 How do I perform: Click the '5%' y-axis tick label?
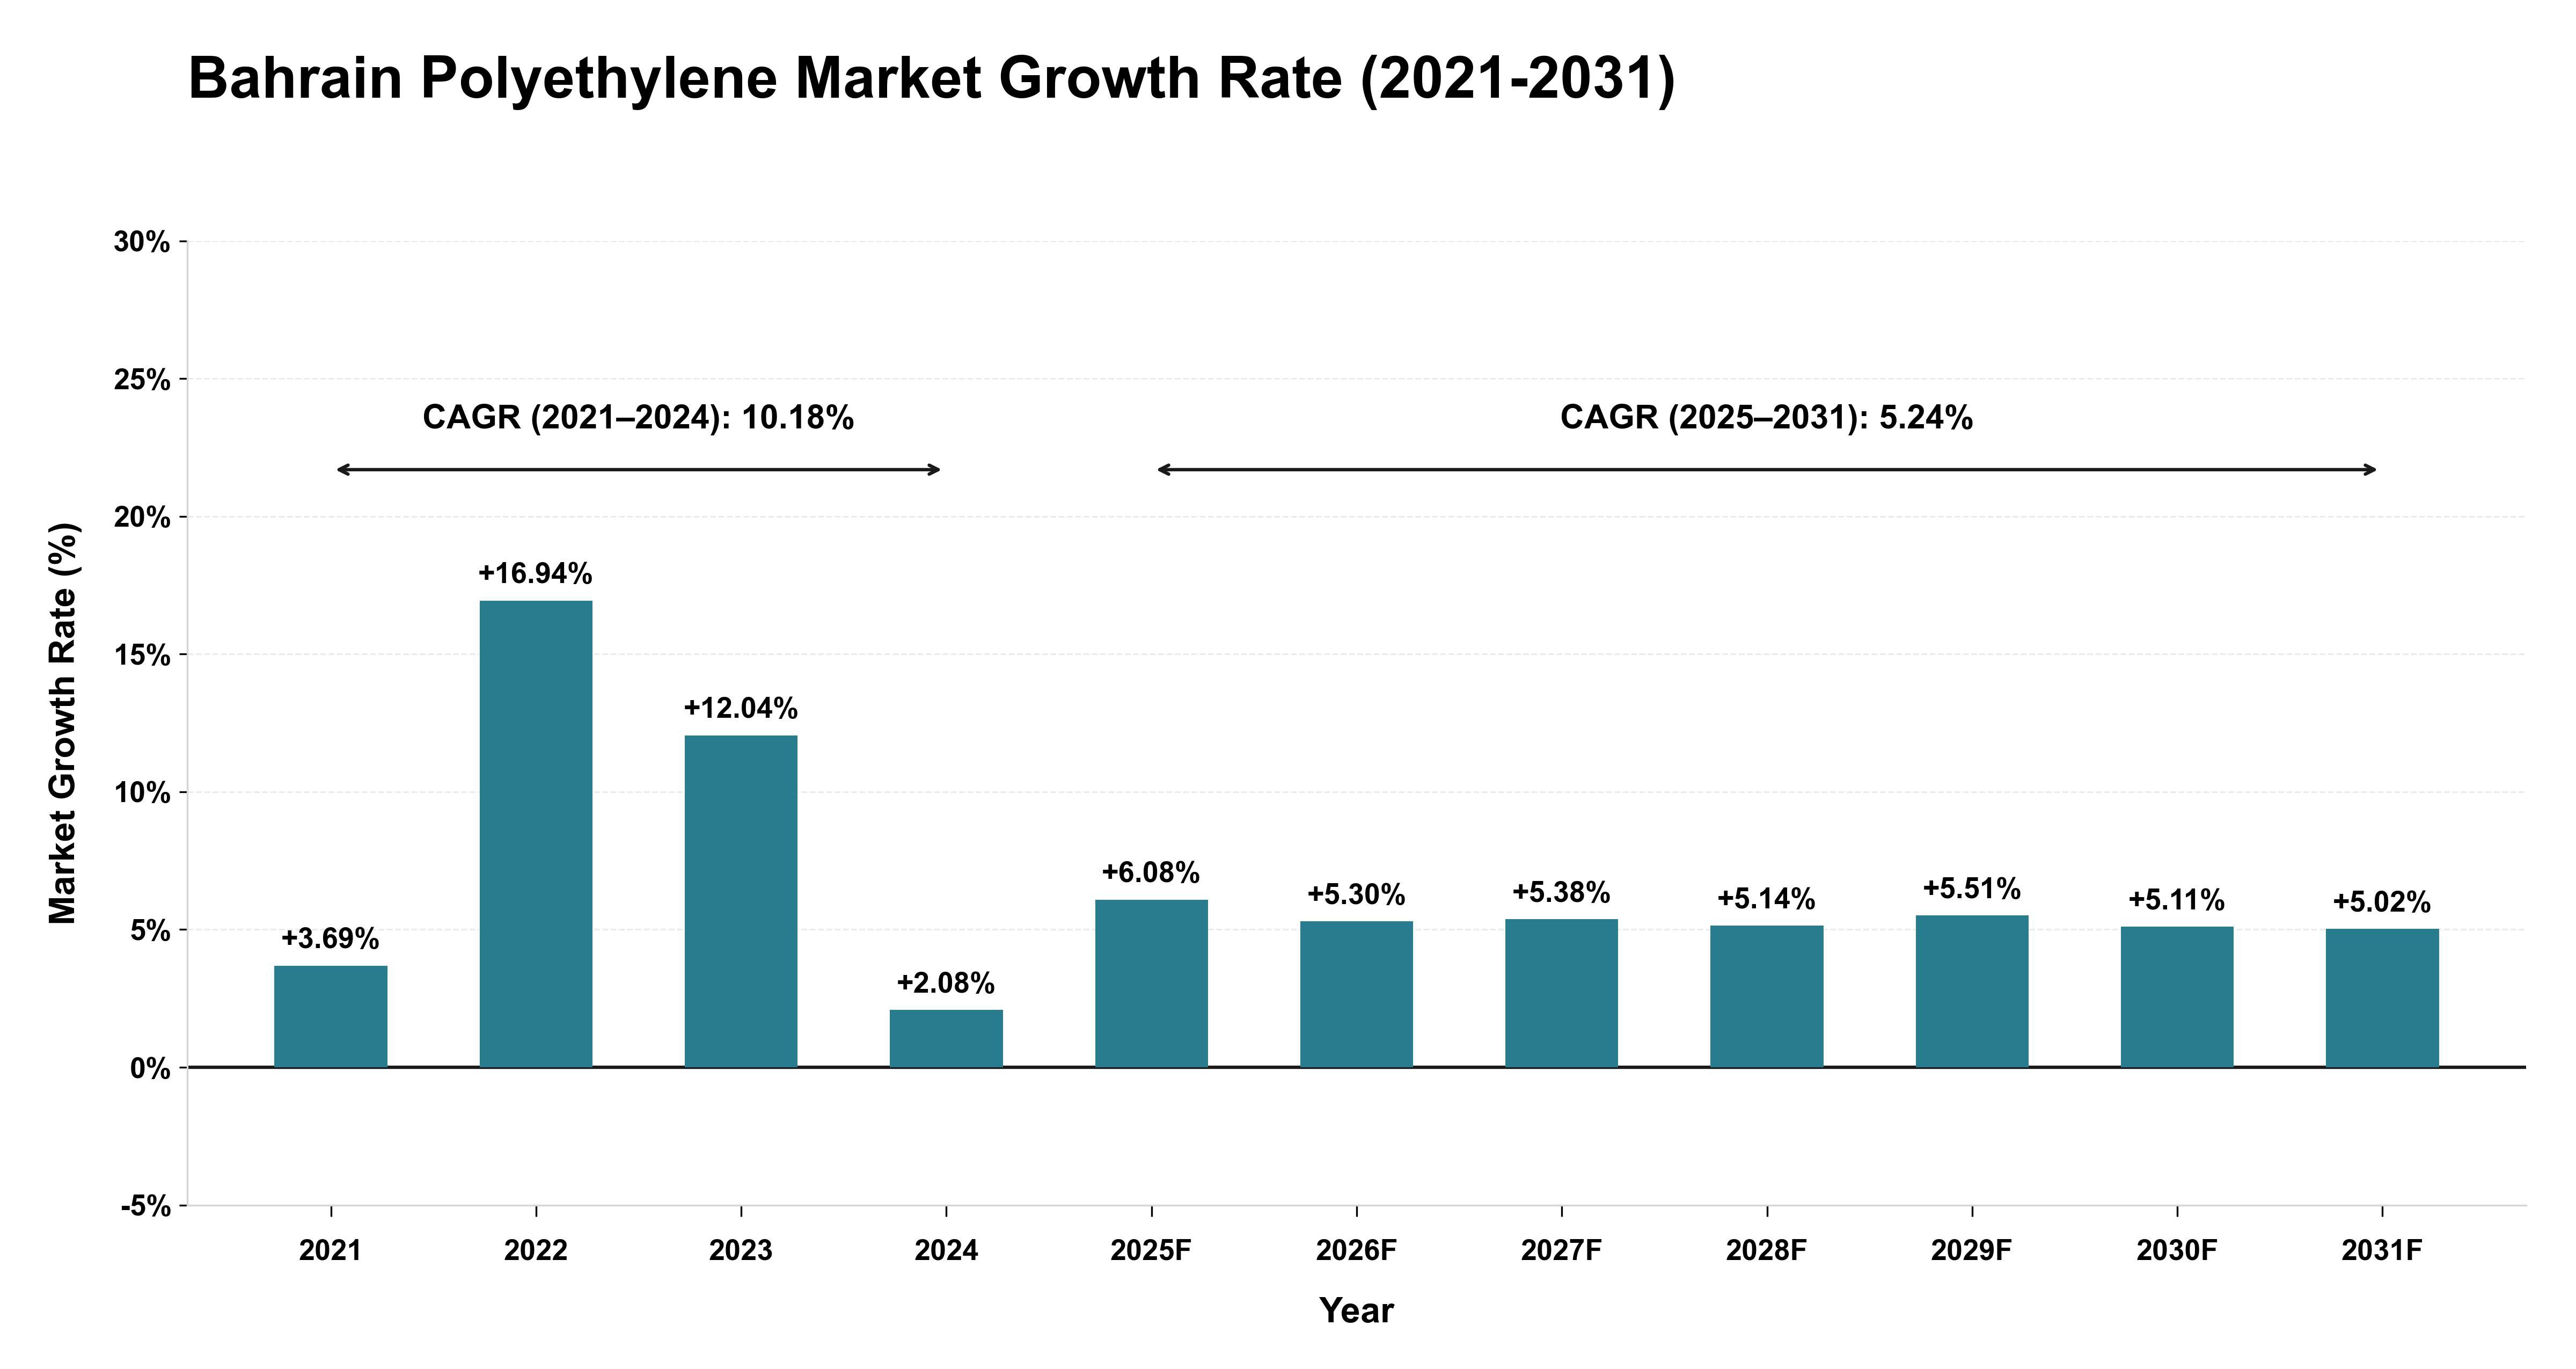[x=149, y=931]
